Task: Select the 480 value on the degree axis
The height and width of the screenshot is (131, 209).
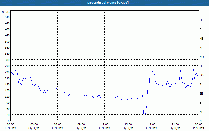Action: click(x=7, y=23)
